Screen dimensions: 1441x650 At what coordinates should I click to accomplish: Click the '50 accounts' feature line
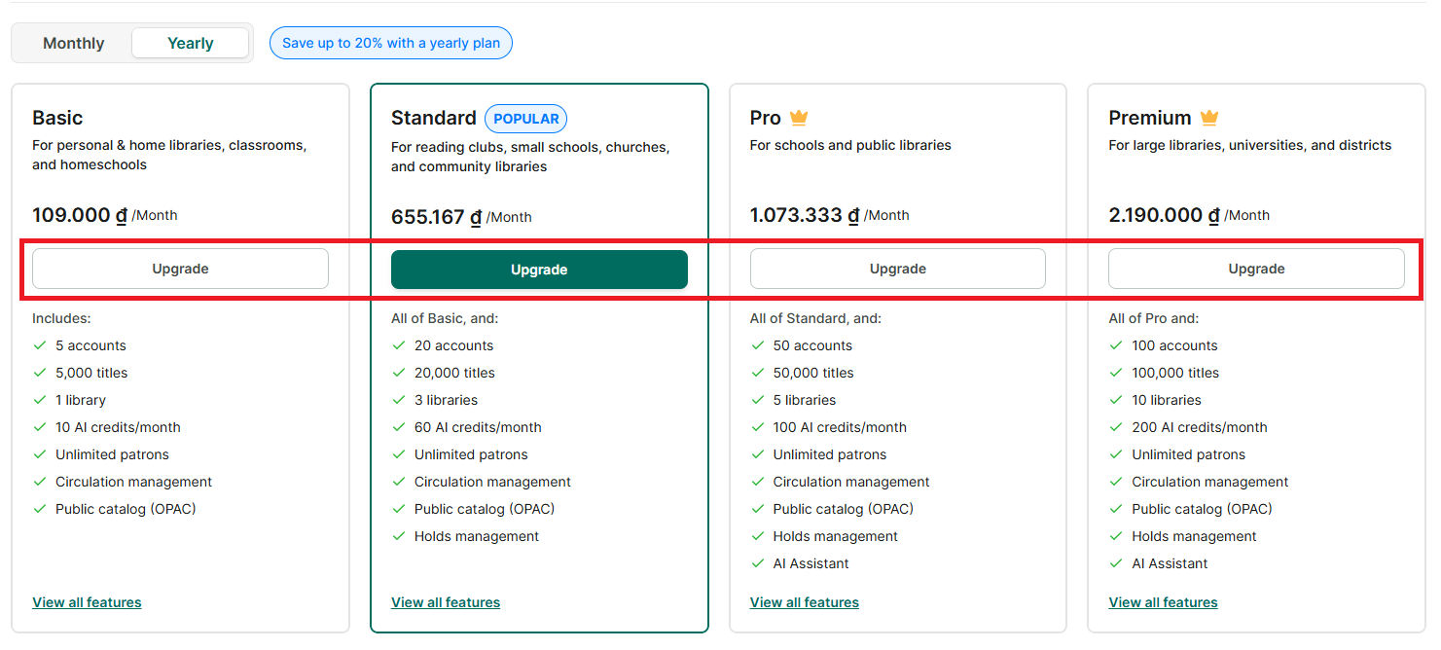(812, 345)
